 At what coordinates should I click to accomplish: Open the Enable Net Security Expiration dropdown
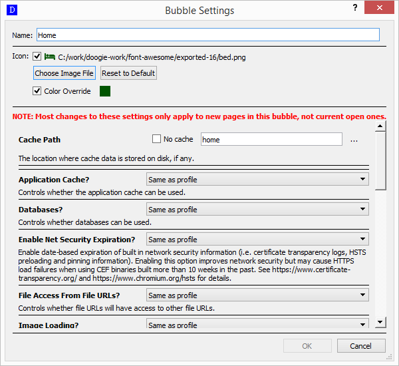tap(257, 240)
